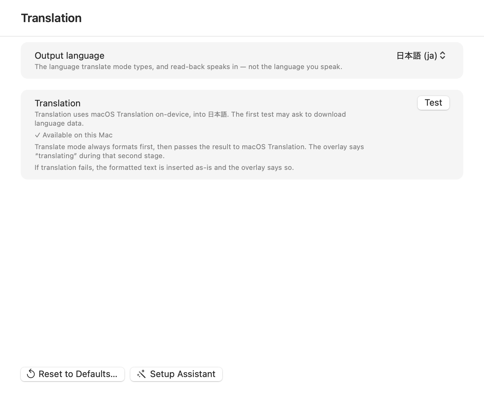
Task: Click the magic wand Setup Assistant icon
Action: coord(141,374)
